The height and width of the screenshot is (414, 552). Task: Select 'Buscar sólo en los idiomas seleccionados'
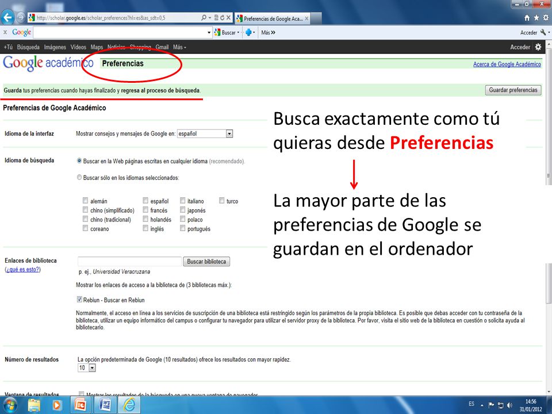(x=79, y=178)
